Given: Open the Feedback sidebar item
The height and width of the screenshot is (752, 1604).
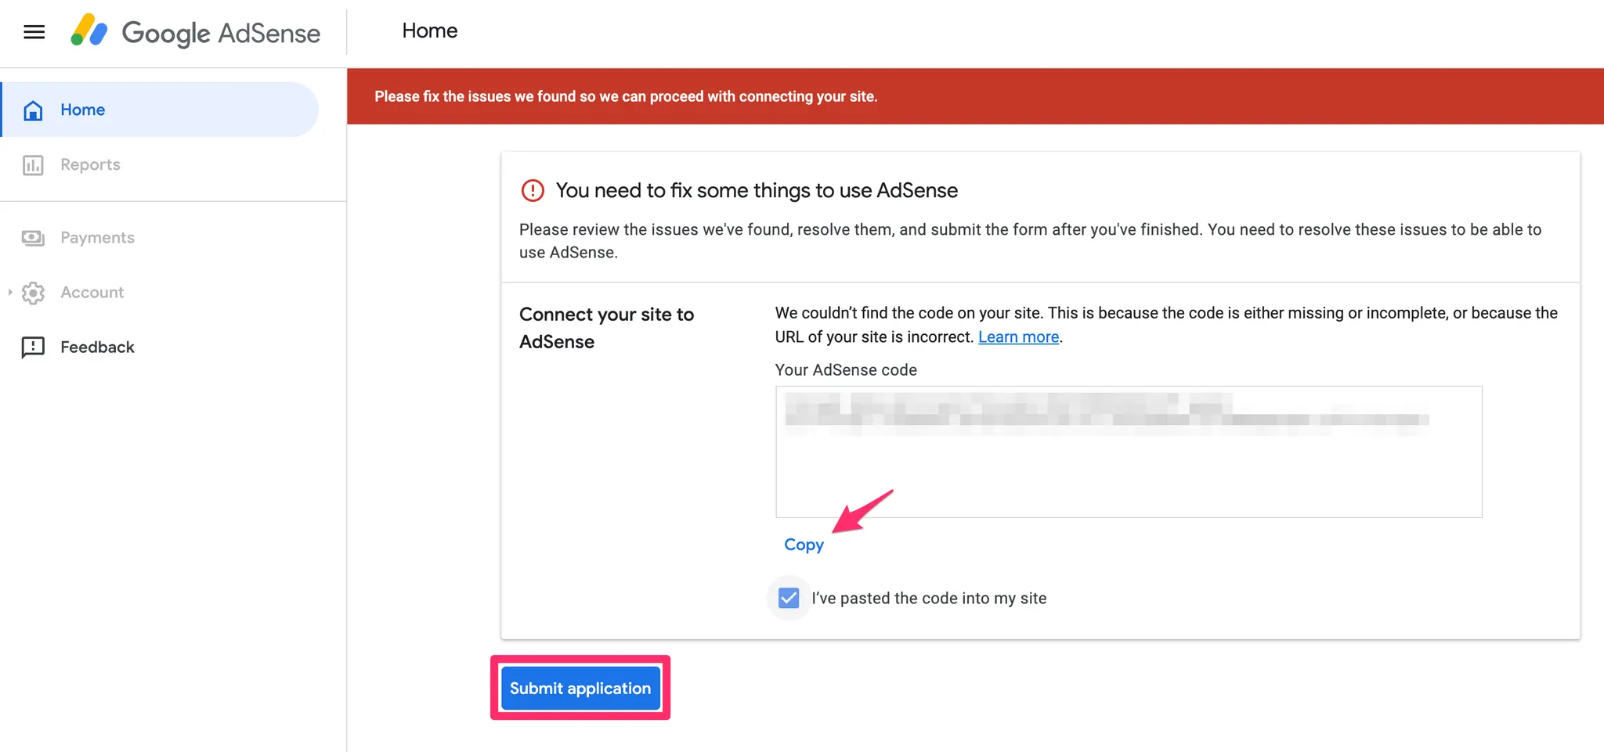Looking at the screenshot, I should (x=97, y=347).
